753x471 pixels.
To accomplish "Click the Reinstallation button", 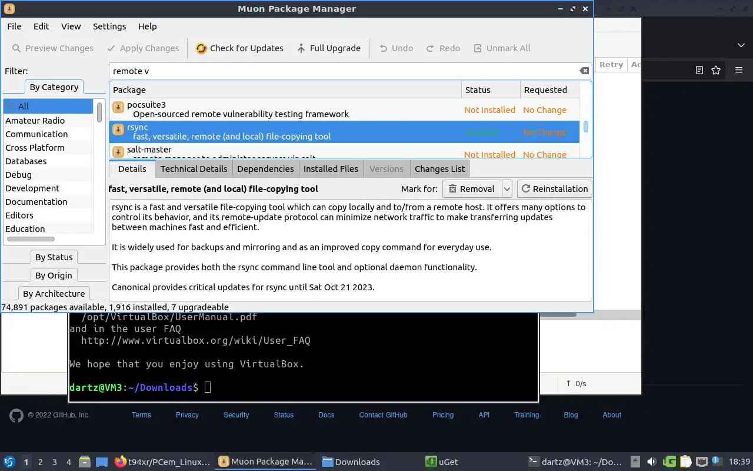I will coord(554,189).
